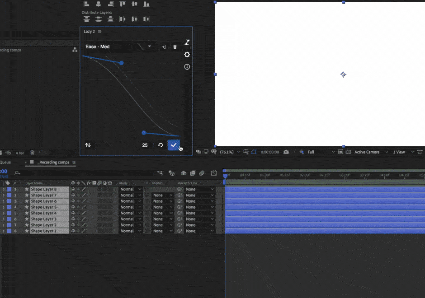The height and width of the screenshot is (298, 425).
Task: Toggle Draft 3D in timeline
Action: click(x=171, y=173)
